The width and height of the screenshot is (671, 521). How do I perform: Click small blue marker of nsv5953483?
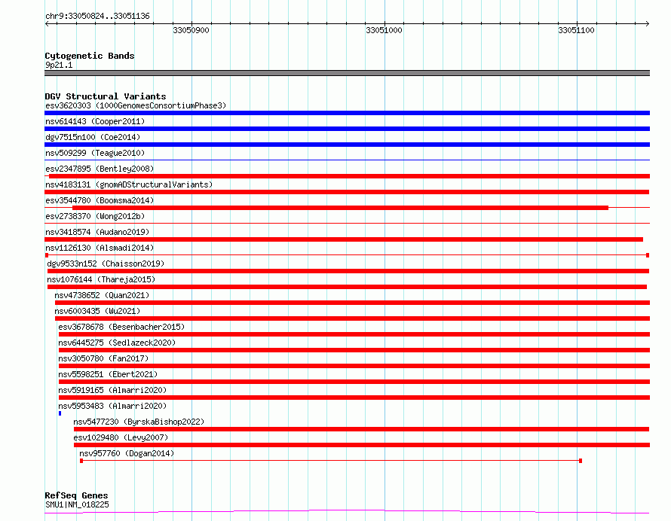tap(60, 413)
